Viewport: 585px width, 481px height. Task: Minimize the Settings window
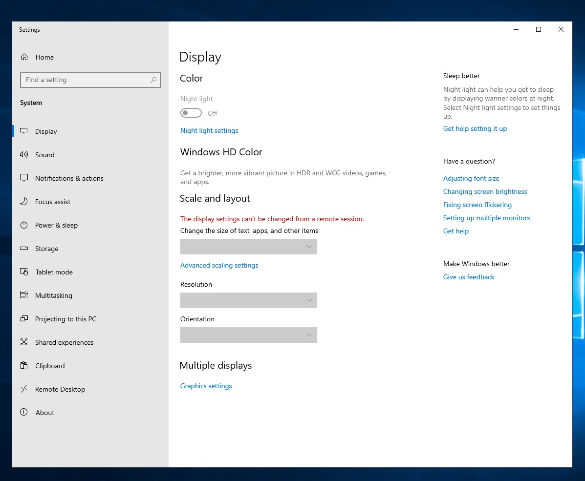click(x=516, y=29)
